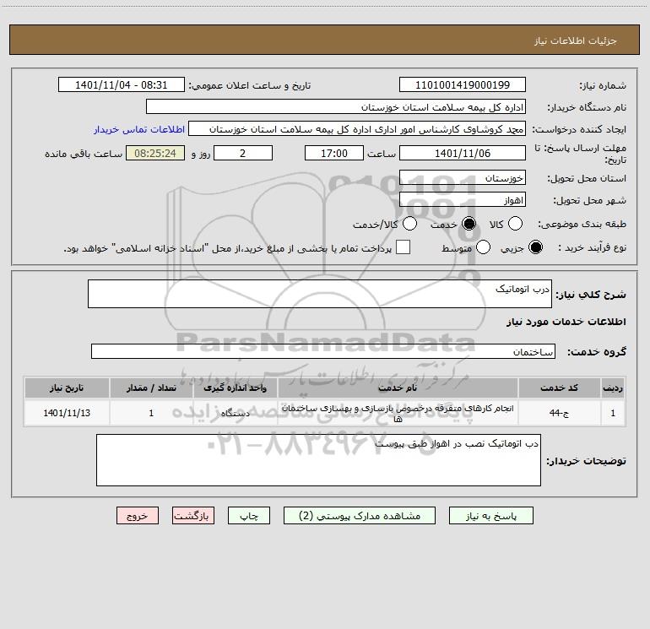Click the deadline hour field 17:00
Screen dimensions: 650x629
(x=334, y=153)
